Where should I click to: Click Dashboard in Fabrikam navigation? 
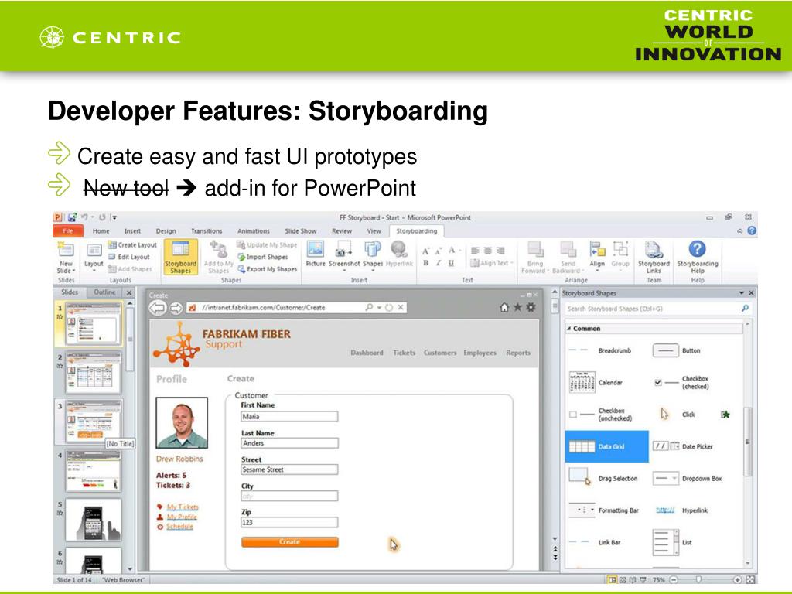coord(367,353)
